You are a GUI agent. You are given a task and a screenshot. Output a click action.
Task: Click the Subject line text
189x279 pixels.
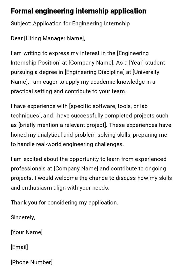pos(70,23)
